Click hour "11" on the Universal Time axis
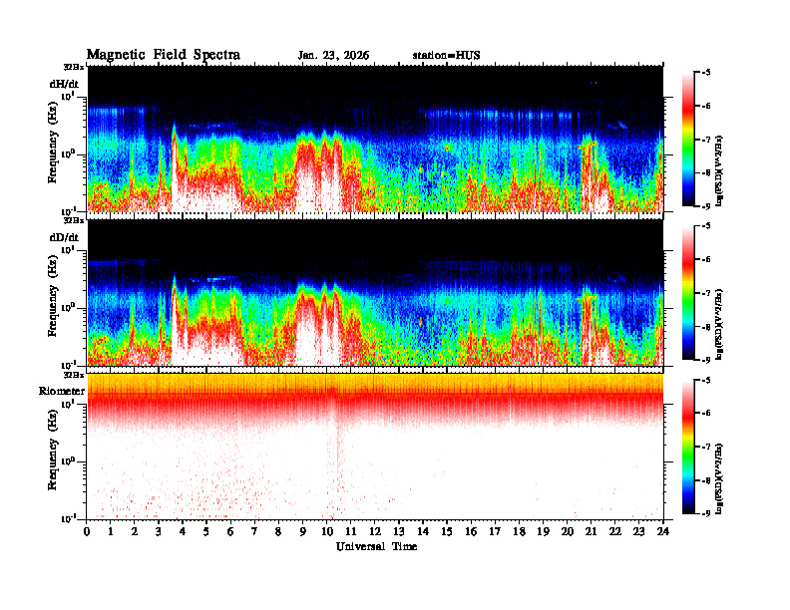The height and width of the screenshot is (610, 790). (x=351, y=531)
